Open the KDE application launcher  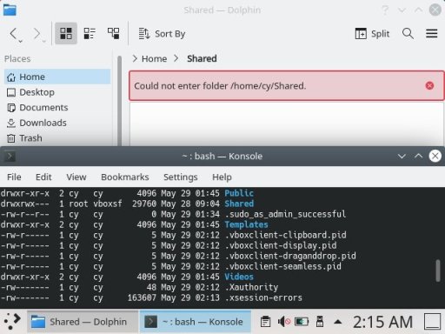(12, 321)
